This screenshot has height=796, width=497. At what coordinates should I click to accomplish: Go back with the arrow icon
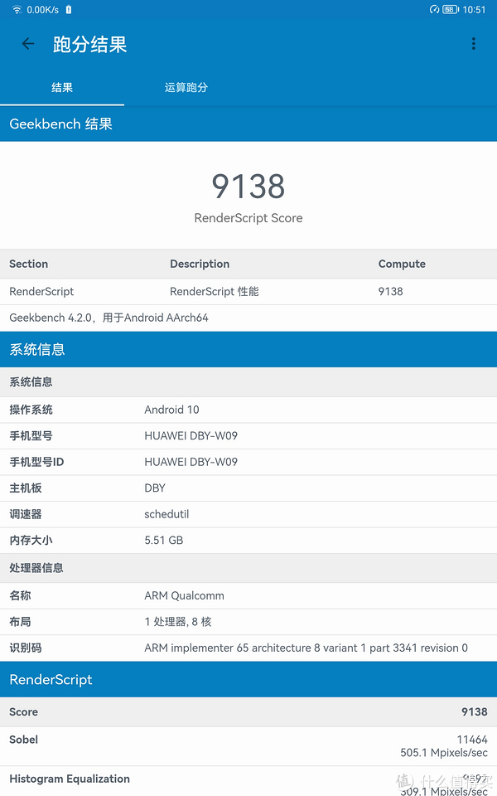[x=28, y=44]
